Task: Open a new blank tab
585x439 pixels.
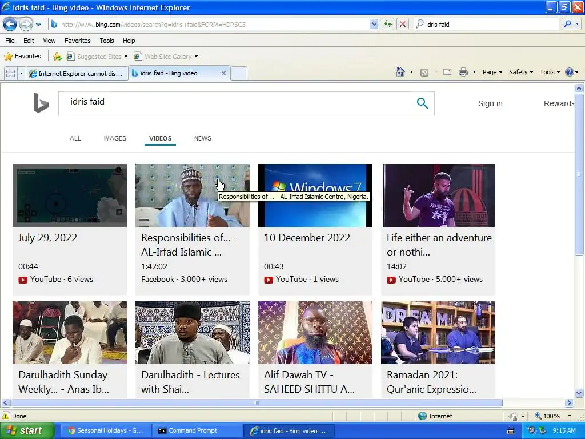Action: [239, 73]
